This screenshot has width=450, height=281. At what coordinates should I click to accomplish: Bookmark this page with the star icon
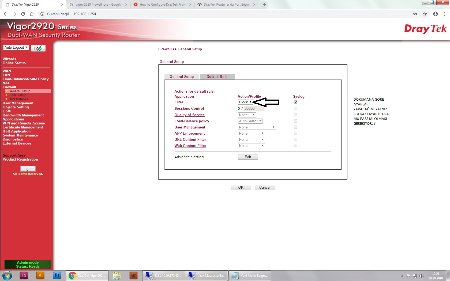coord(425,14)
